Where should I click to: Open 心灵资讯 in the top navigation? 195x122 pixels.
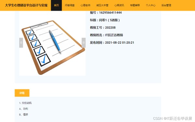point(119,5)
